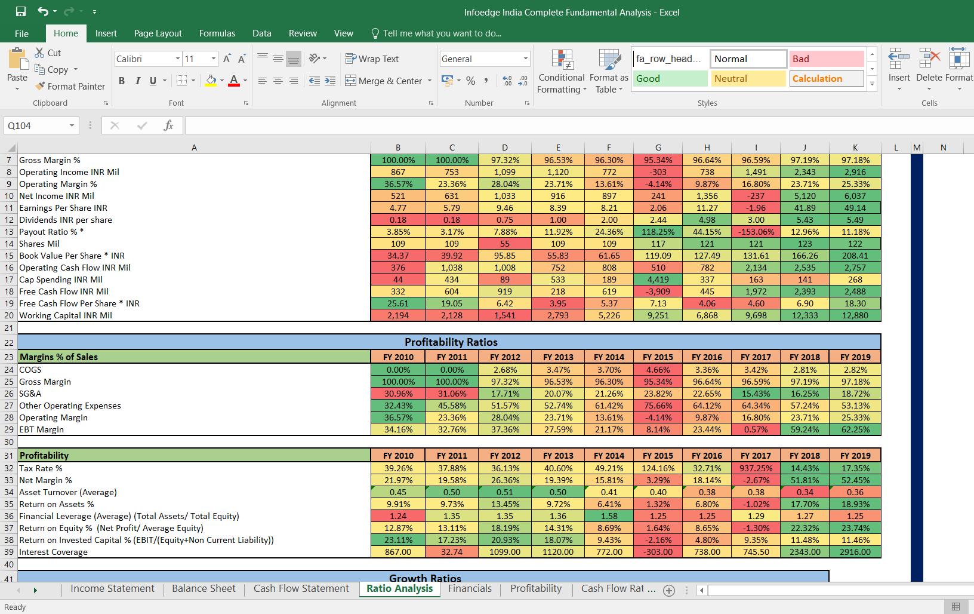
Task: Increase the cell indent
Action: point(330,81)
